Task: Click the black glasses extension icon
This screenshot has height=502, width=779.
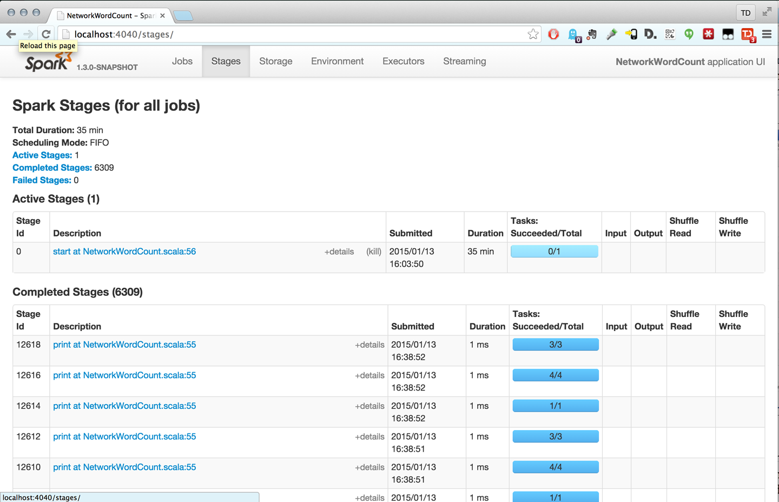Action: [x=728, y=34]
